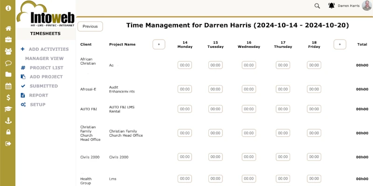Click the search magnifier icon

pos(317,6)
